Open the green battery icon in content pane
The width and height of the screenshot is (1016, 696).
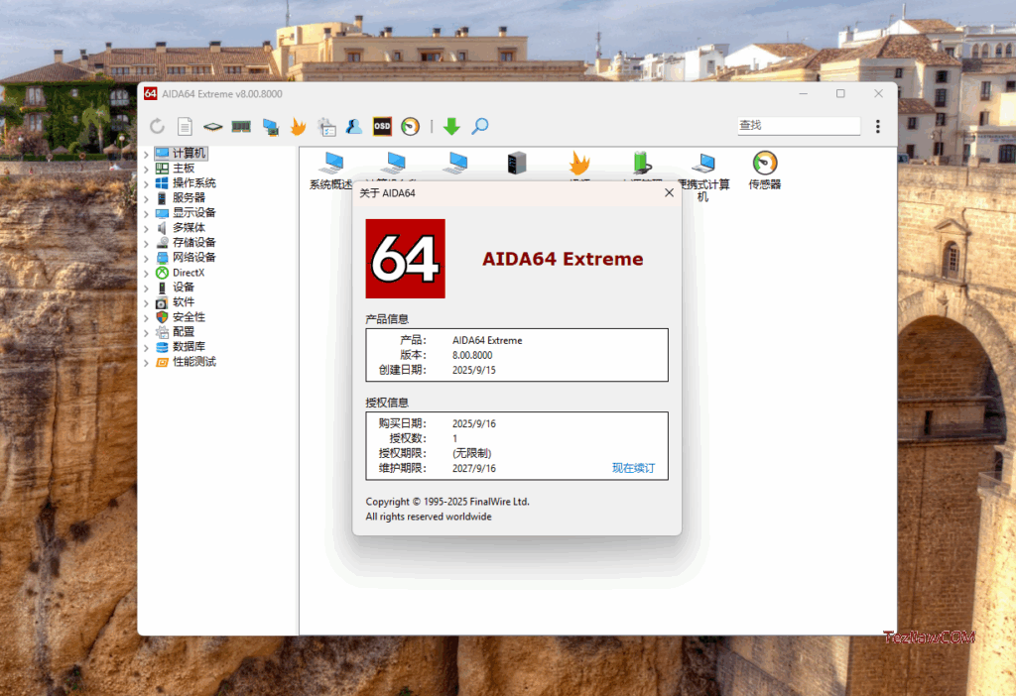[x=642, y=164]
